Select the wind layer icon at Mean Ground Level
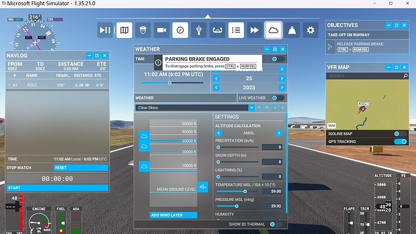Image resolution: width=416 pixels, height=234 pixels. (x=203, y=187)
